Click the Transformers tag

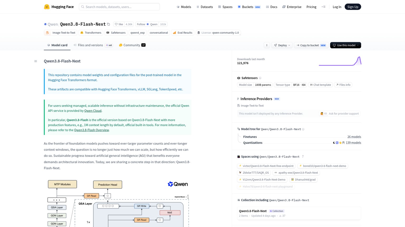[x=91, y=33]
